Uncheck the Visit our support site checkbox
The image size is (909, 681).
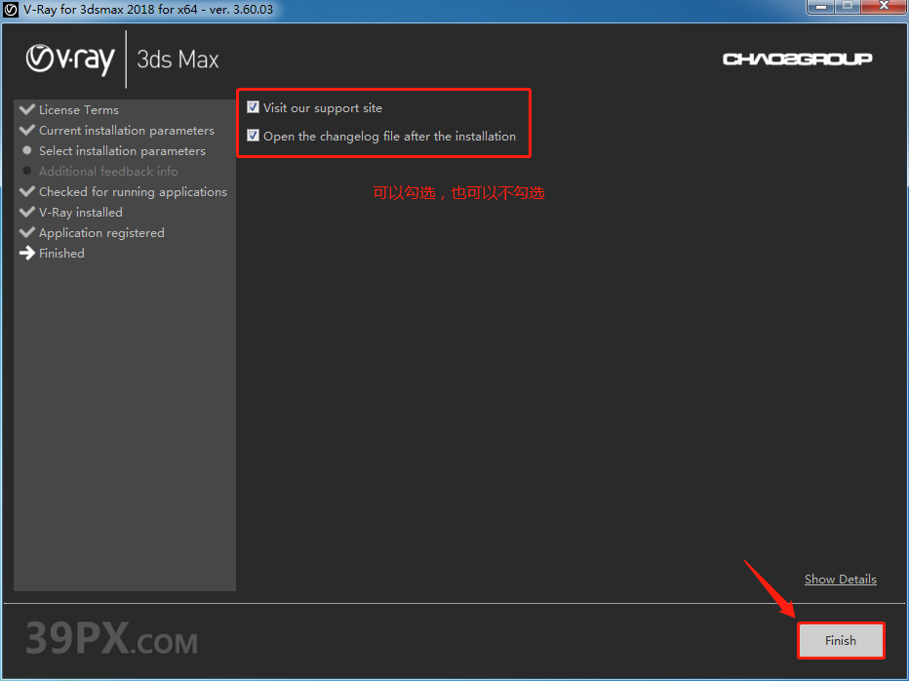point(254,107)
